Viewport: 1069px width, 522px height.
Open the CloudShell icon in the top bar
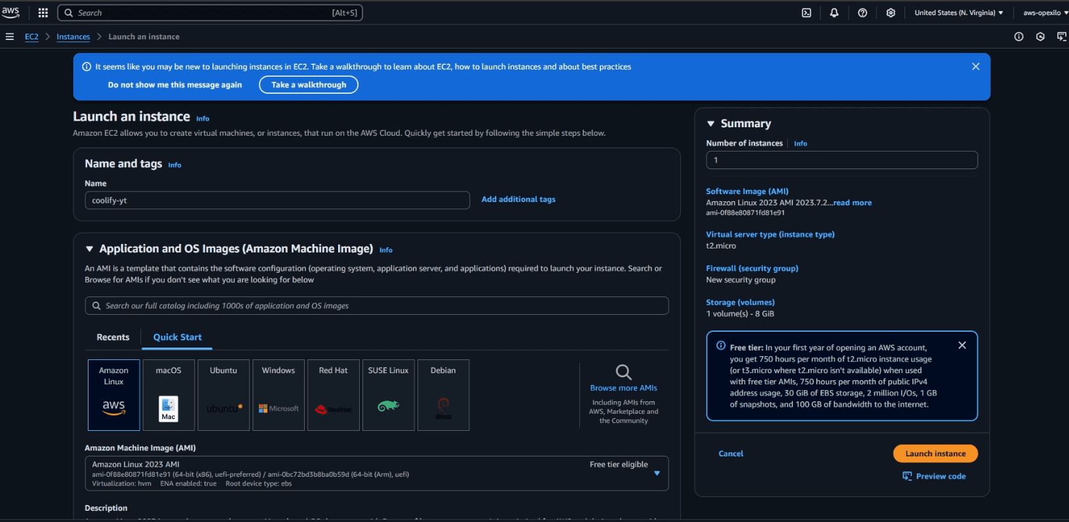tap(806, 12)
